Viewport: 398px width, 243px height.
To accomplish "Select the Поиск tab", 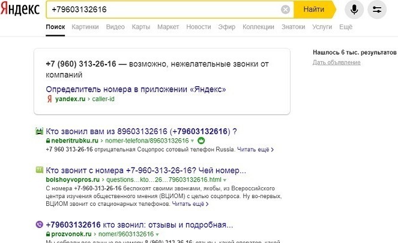I will (55, 27).
